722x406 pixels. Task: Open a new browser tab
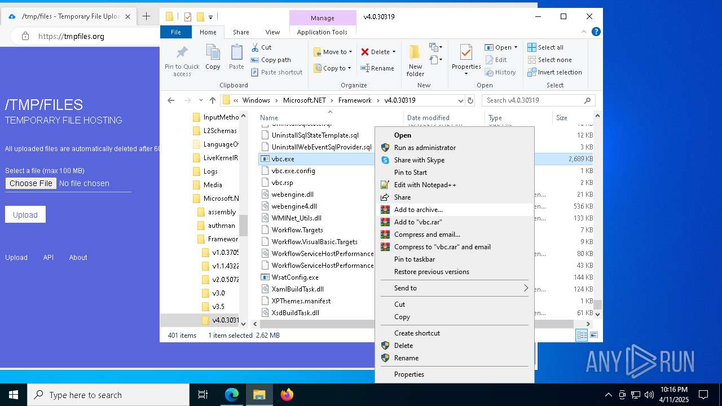click(x=146, y=16)
